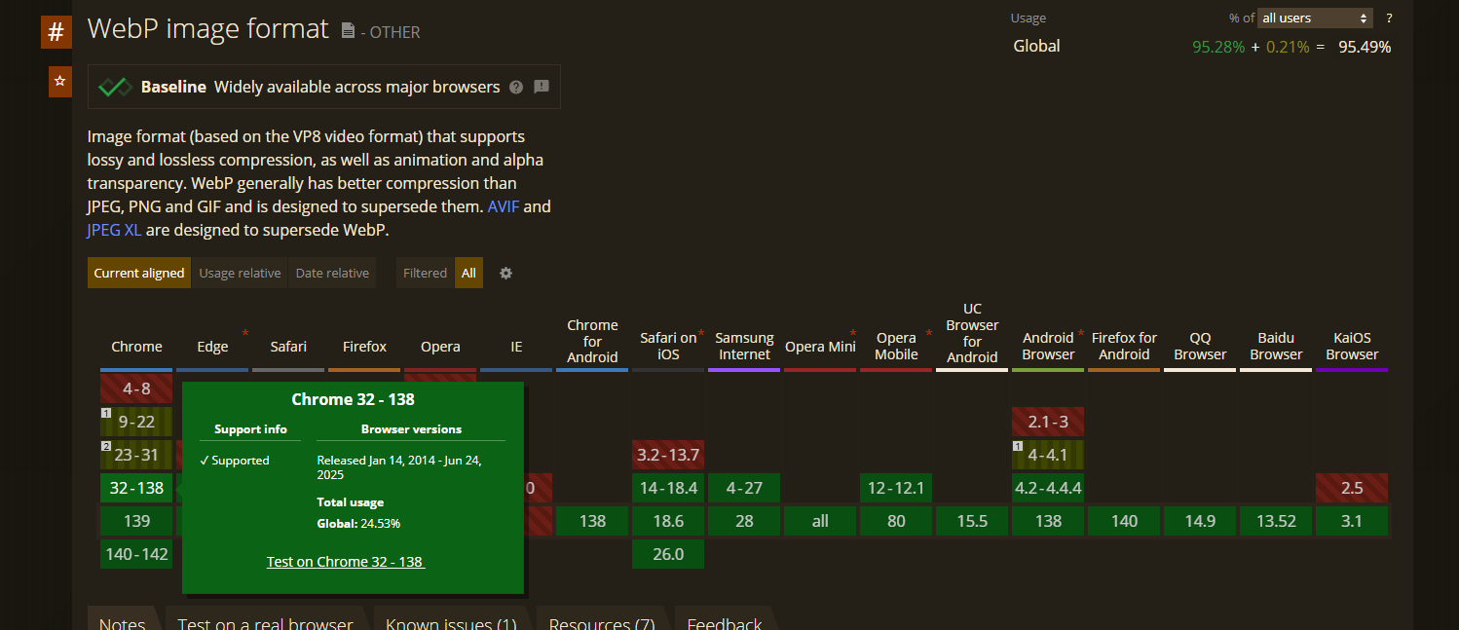Open Baseline feedback speech bubble icon
This screenshot has height=630, width=1459.
point(542,87)
